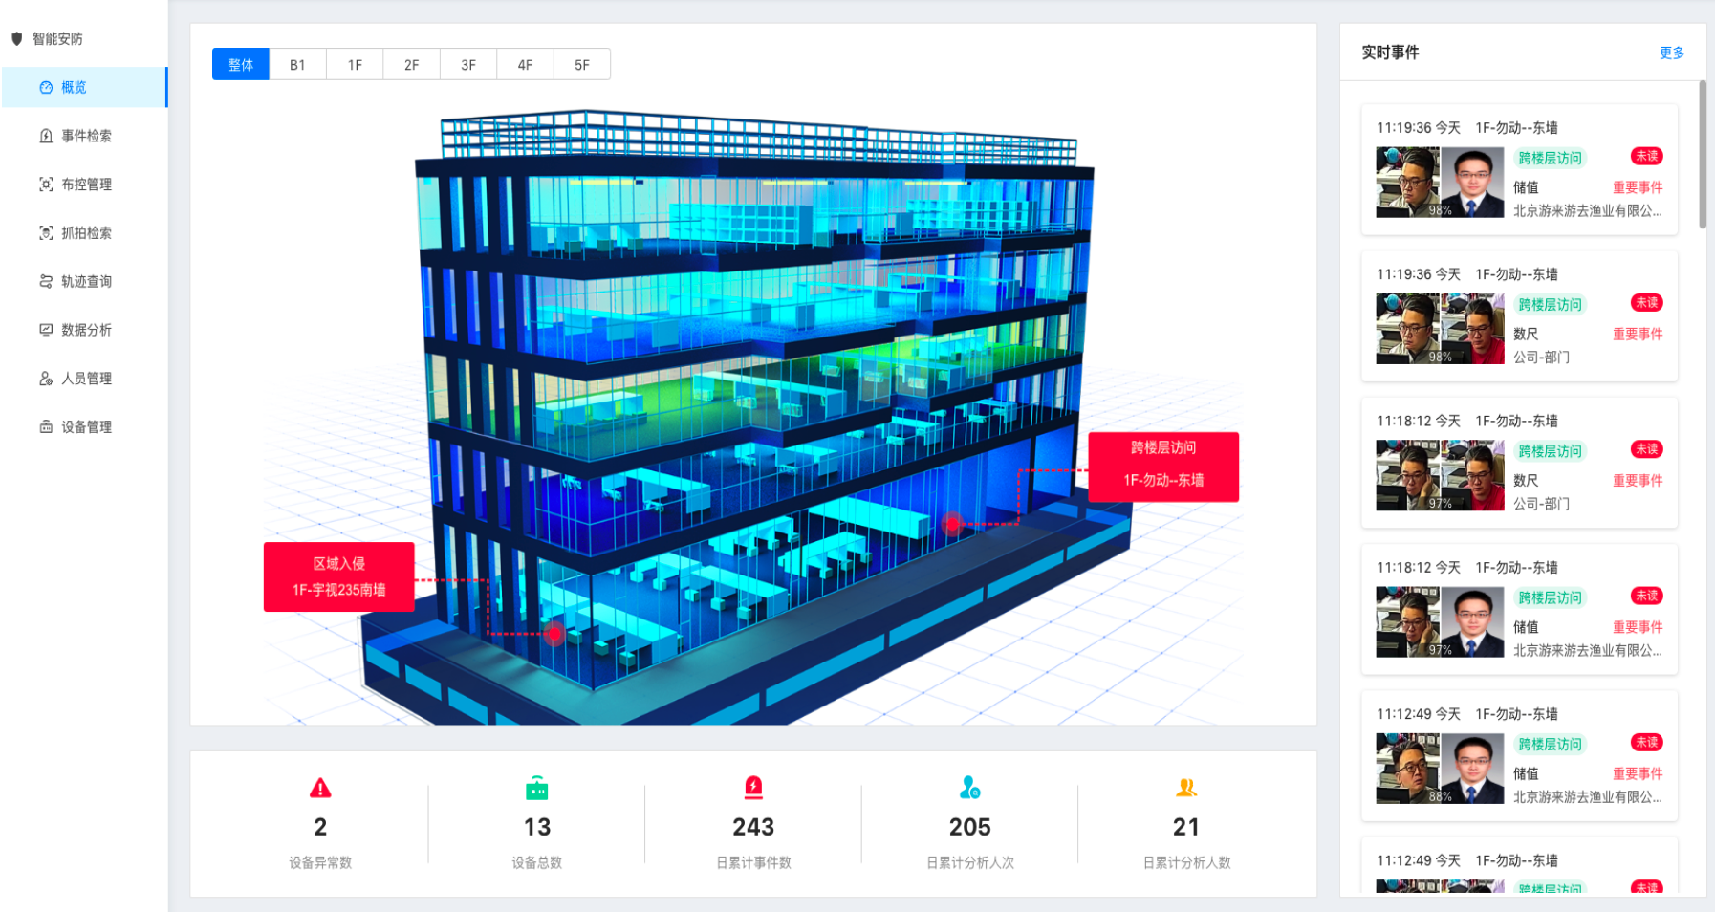Viewport: 1715px width, 912px height.
Task: Open registered photo in first 储值 event
Action: point(1472,182)
